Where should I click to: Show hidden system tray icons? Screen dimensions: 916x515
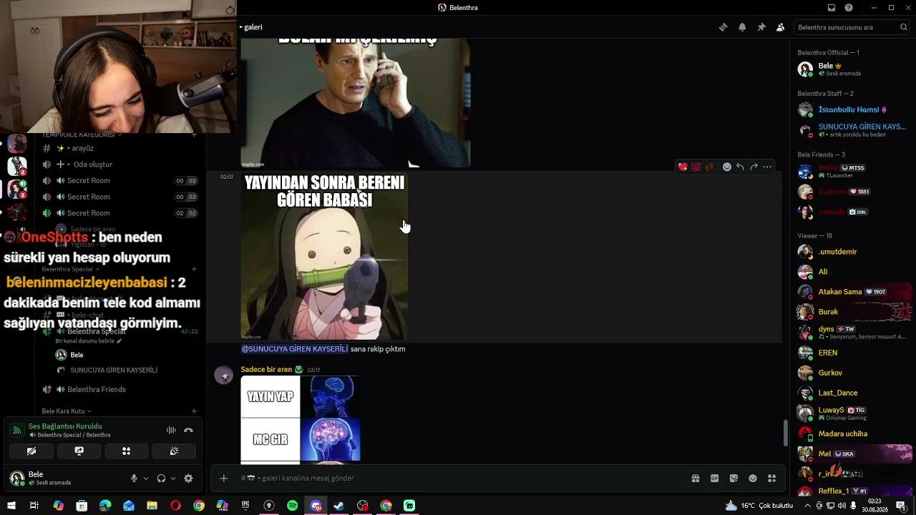[808, 506]
